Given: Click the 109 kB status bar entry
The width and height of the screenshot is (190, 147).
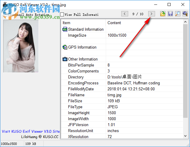Looking at the screenshot, I should coord(31,144).
